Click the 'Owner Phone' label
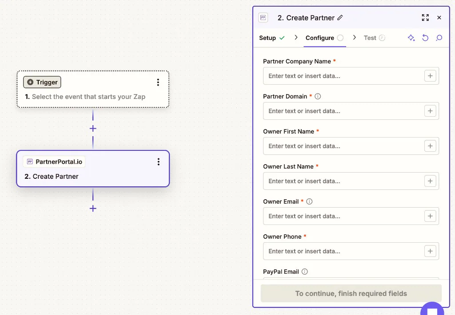This screenshot has width=455, height=315. (x=282, y=237)
